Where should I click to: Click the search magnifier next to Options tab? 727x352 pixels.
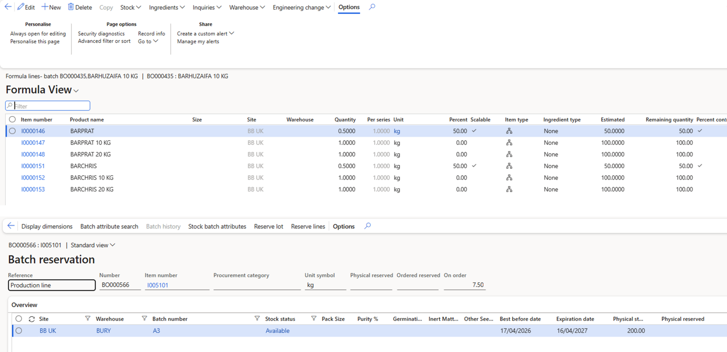372,7
